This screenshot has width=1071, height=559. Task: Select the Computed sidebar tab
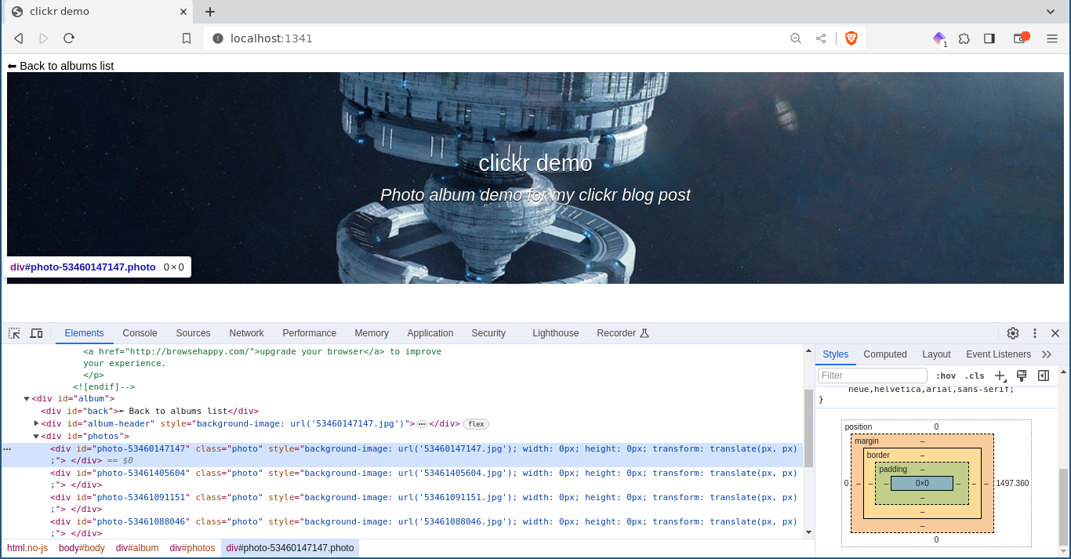coord(885,354)
